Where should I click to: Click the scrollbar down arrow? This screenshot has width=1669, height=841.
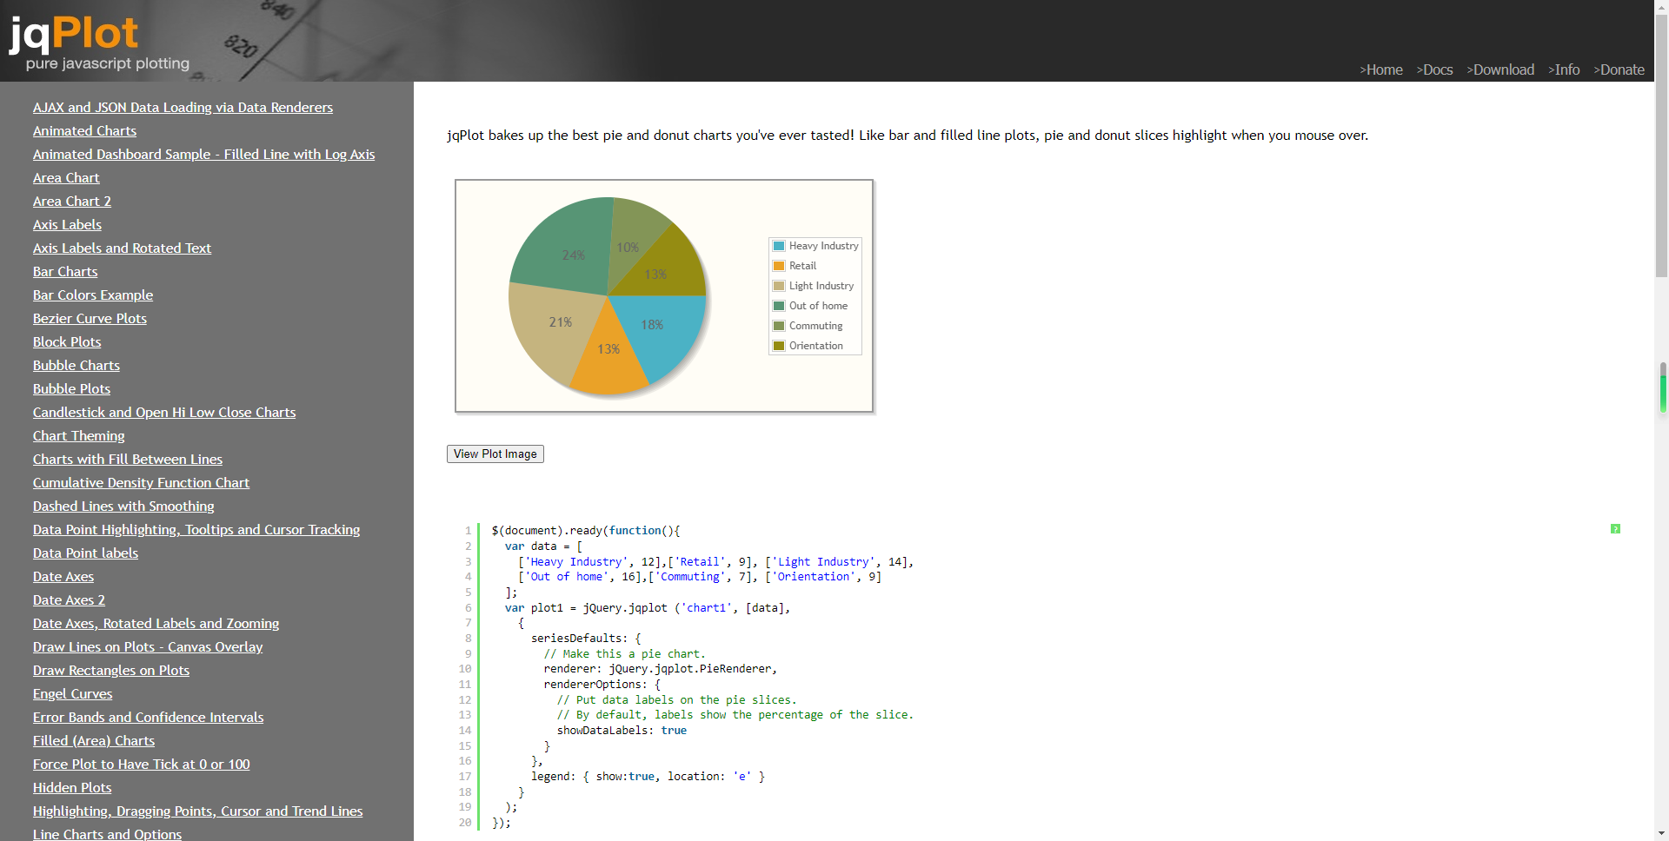[1661, 833]
